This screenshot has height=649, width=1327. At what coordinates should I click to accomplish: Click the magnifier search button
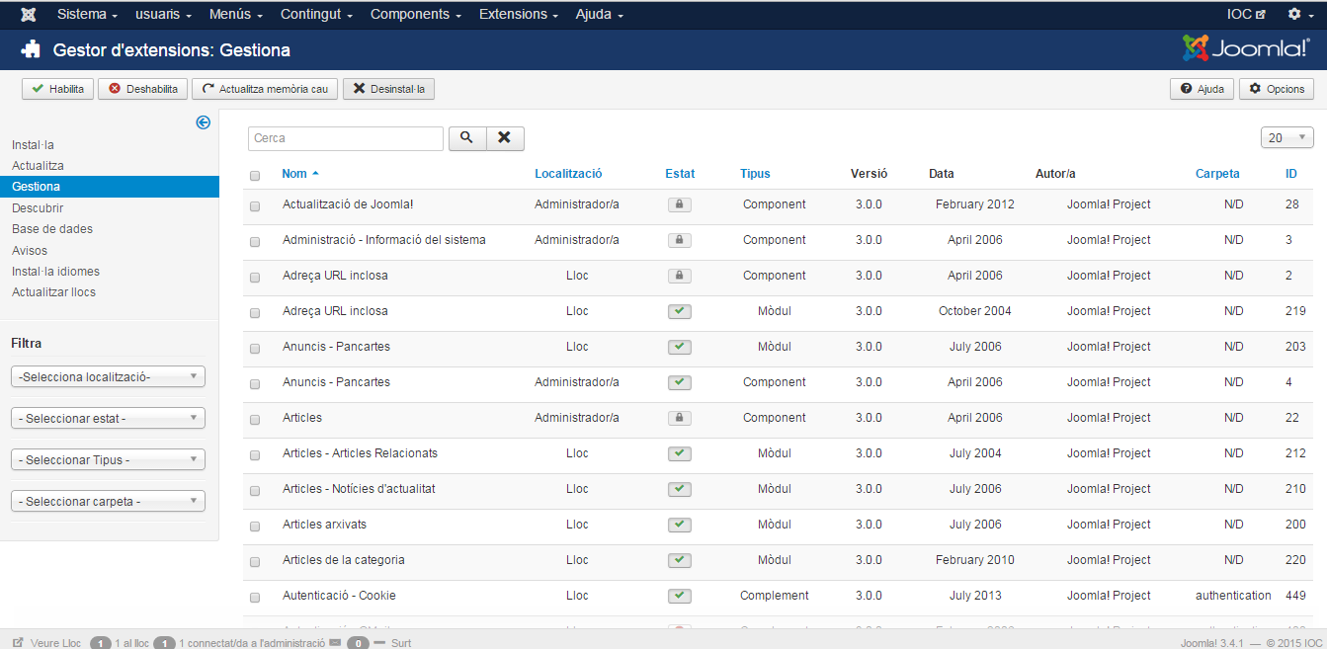467,138
